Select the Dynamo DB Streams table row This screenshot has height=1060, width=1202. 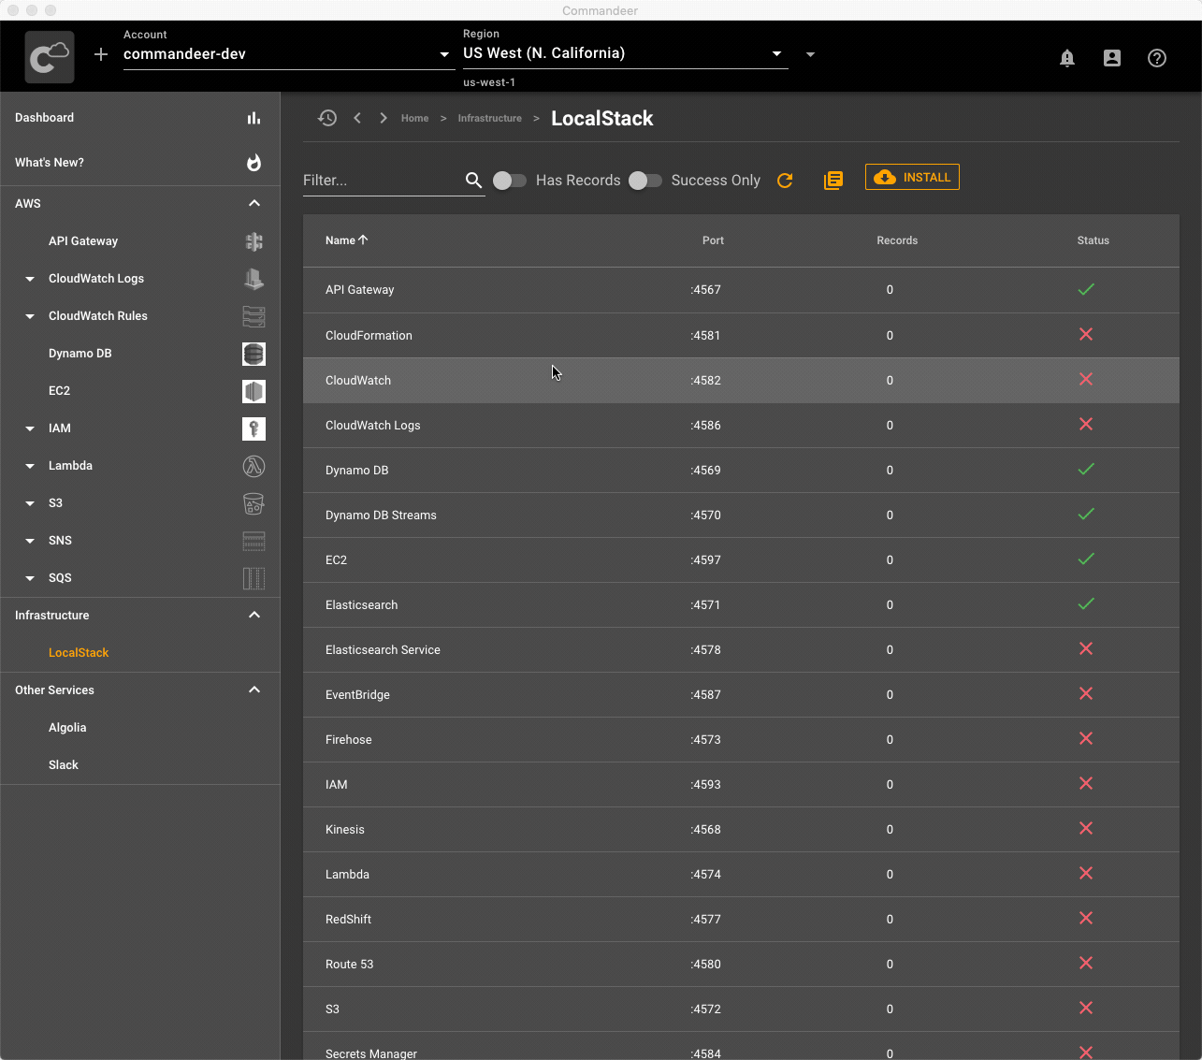tap(741, 515)
